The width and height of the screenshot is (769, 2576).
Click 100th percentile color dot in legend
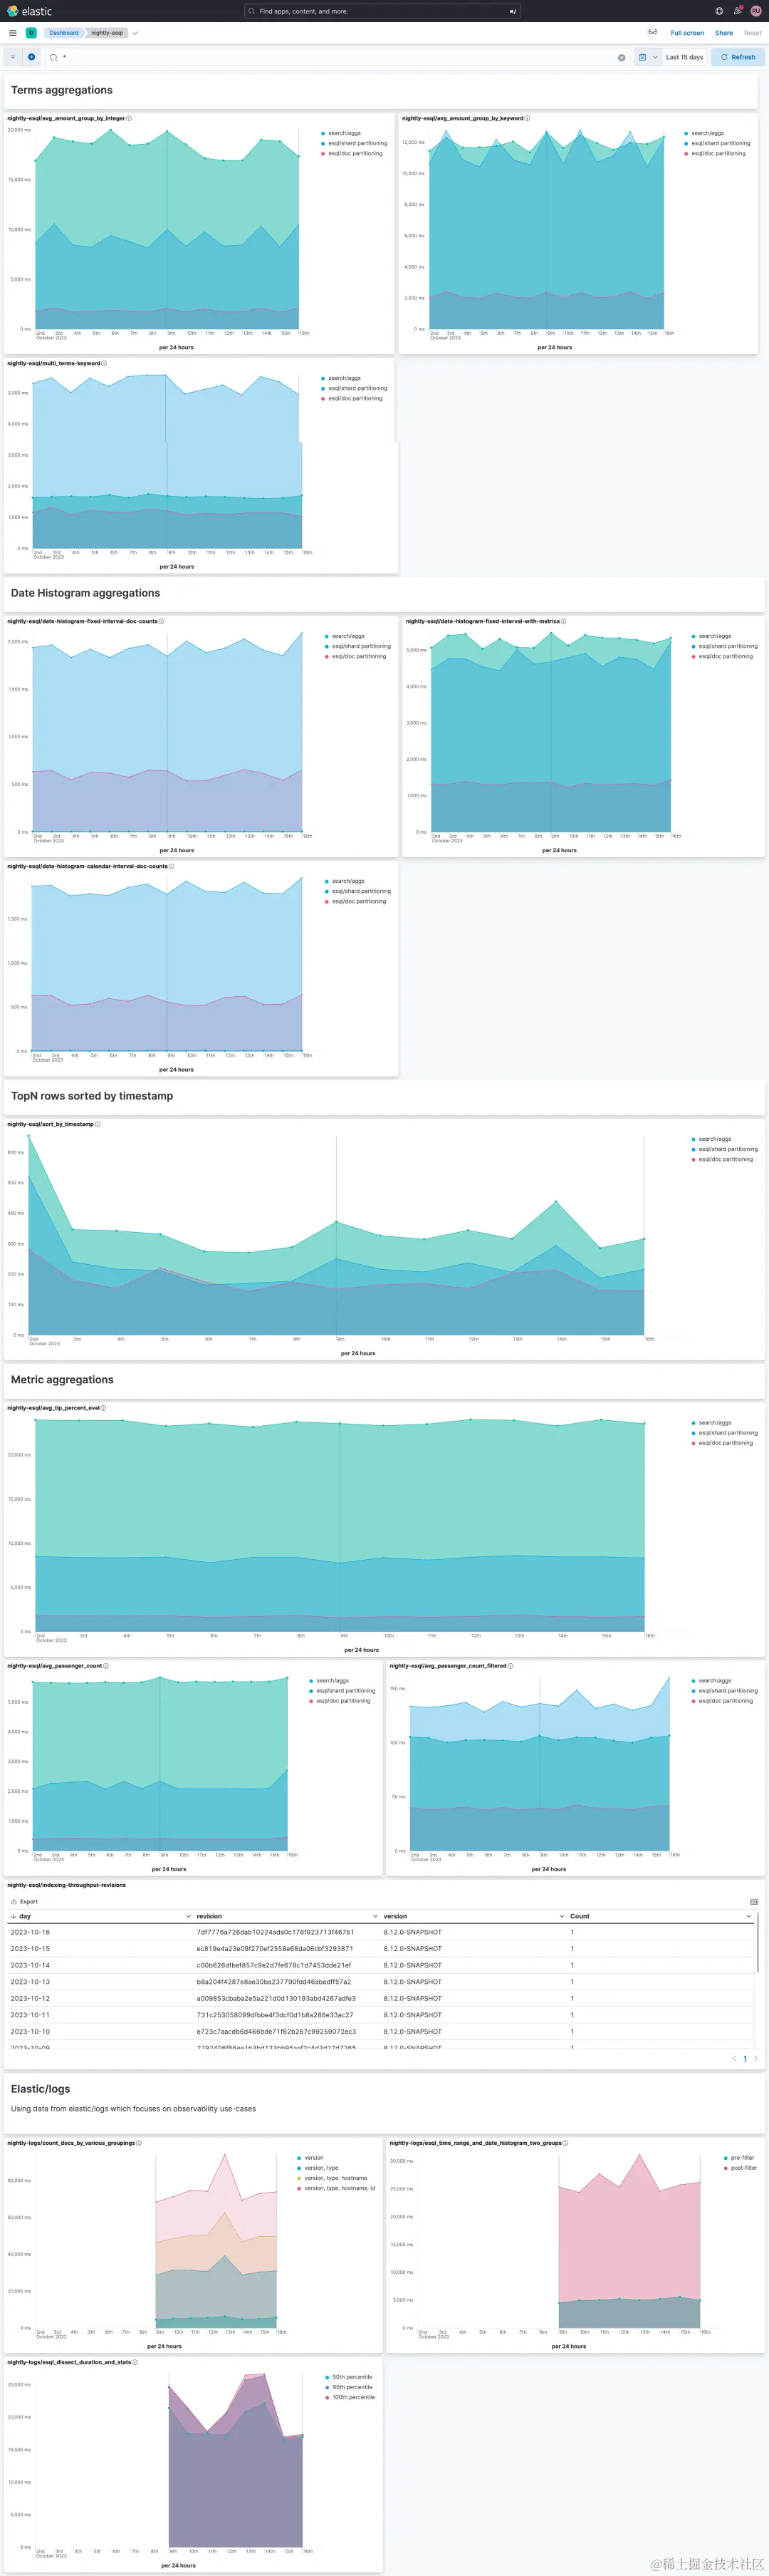[328, 2397]
